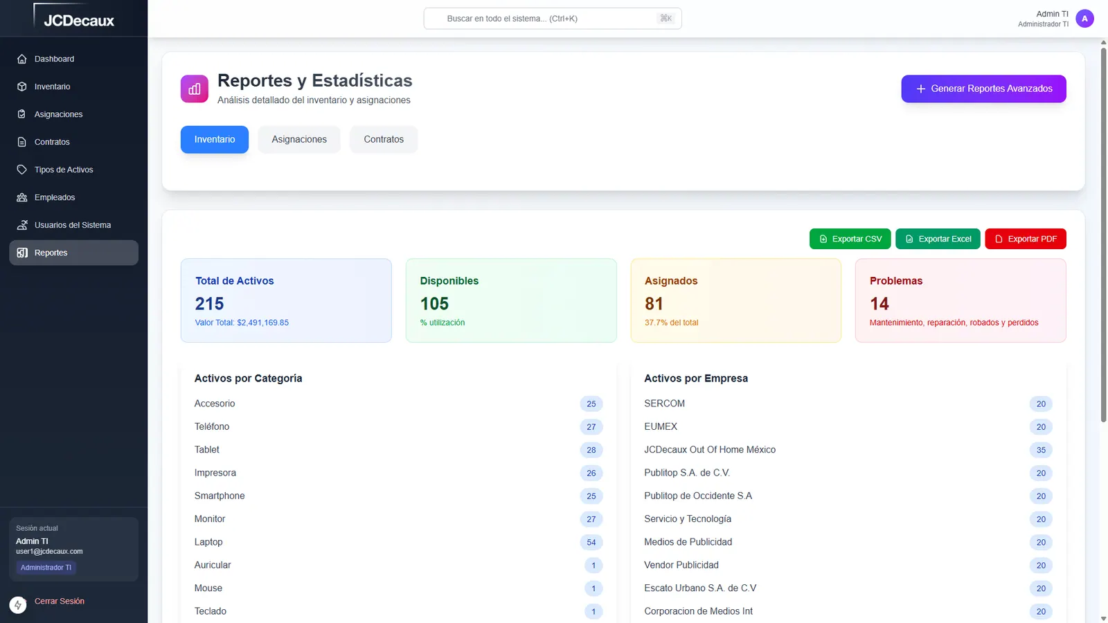Screen dimensions: 1108x623
Task: Click the Administrador TI role badge
Action: [x=46, y=568]
